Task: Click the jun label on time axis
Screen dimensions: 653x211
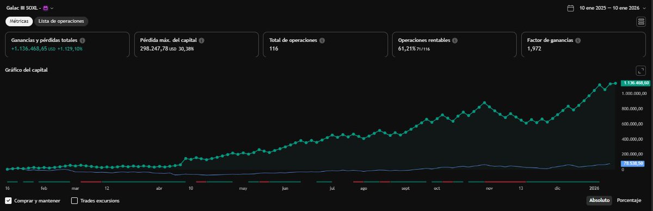Action: (285, 188)
